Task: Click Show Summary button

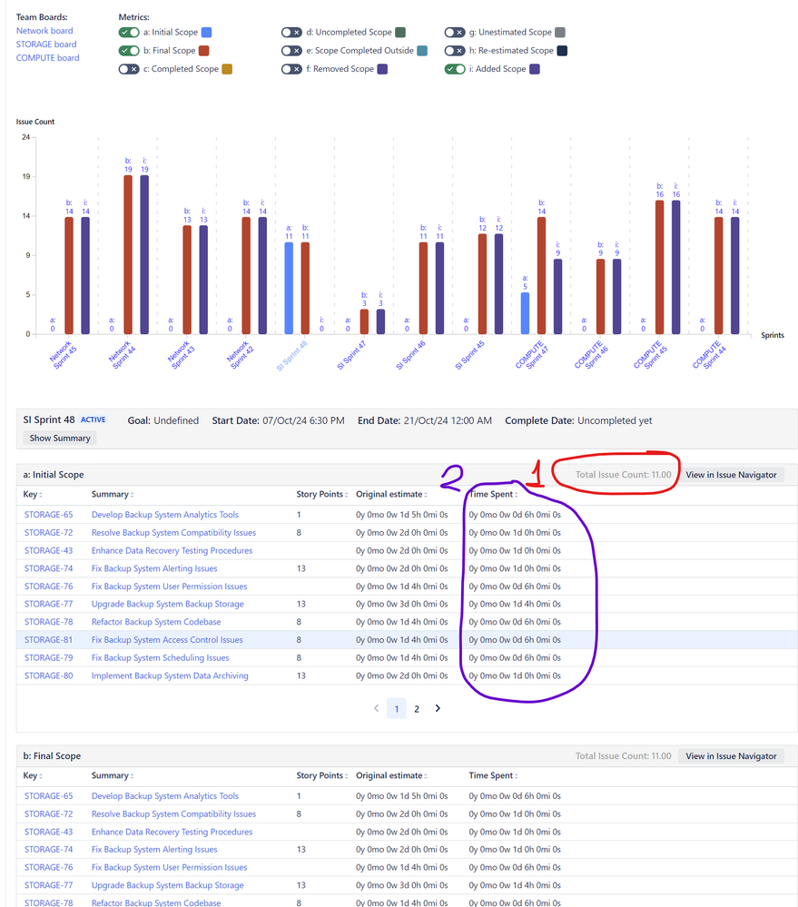Action: 60,438
